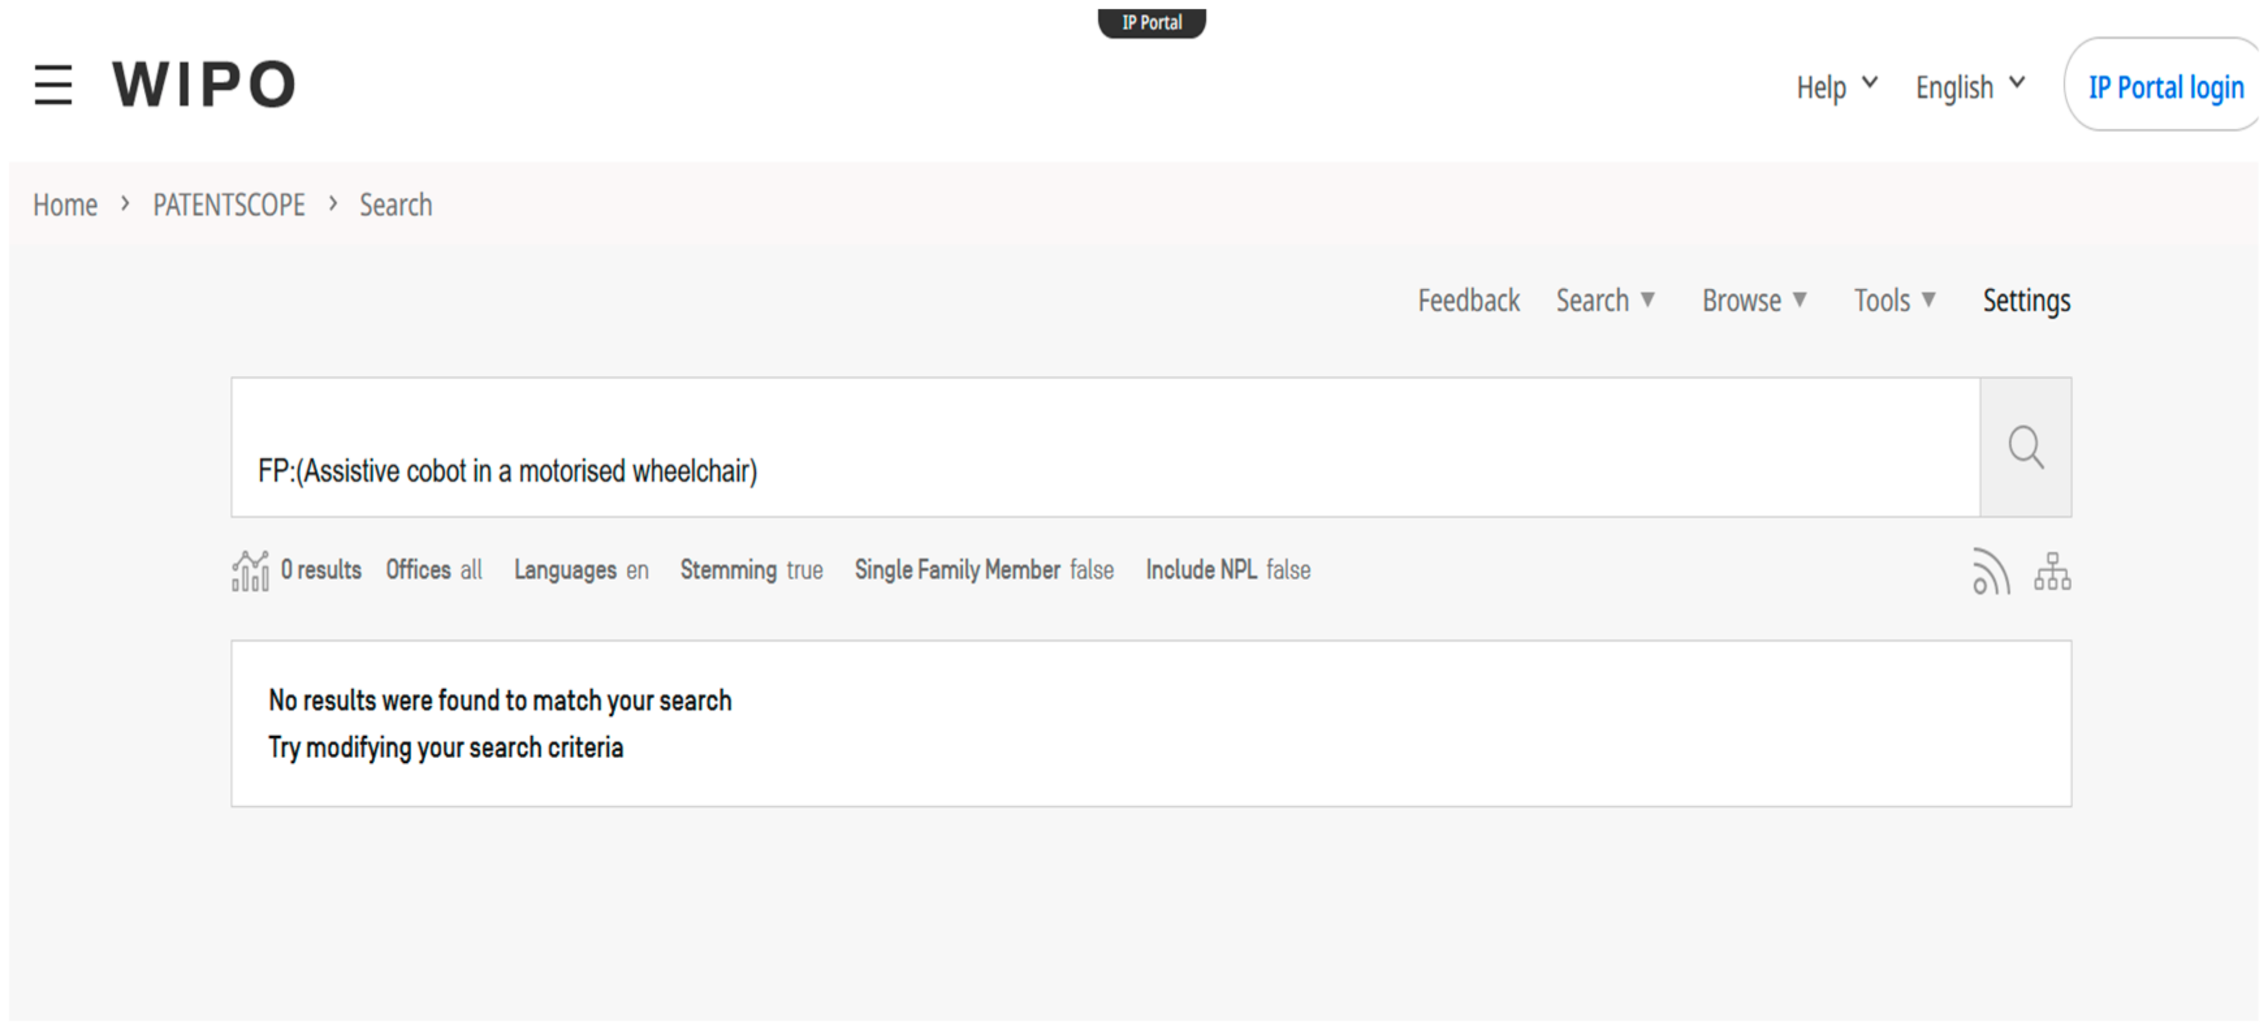Viewport: 2266px width, 1030px height.
Task: Open the results analysis chart icon
Action: click(250, 571)
